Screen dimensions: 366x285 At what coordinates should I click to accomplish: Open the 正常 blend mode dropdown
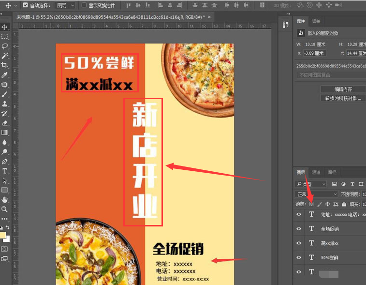[x=315, y=194]
